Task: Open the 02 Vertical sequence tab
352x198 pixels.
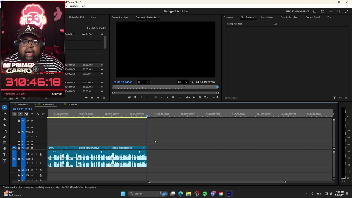Action: (23, 105)
